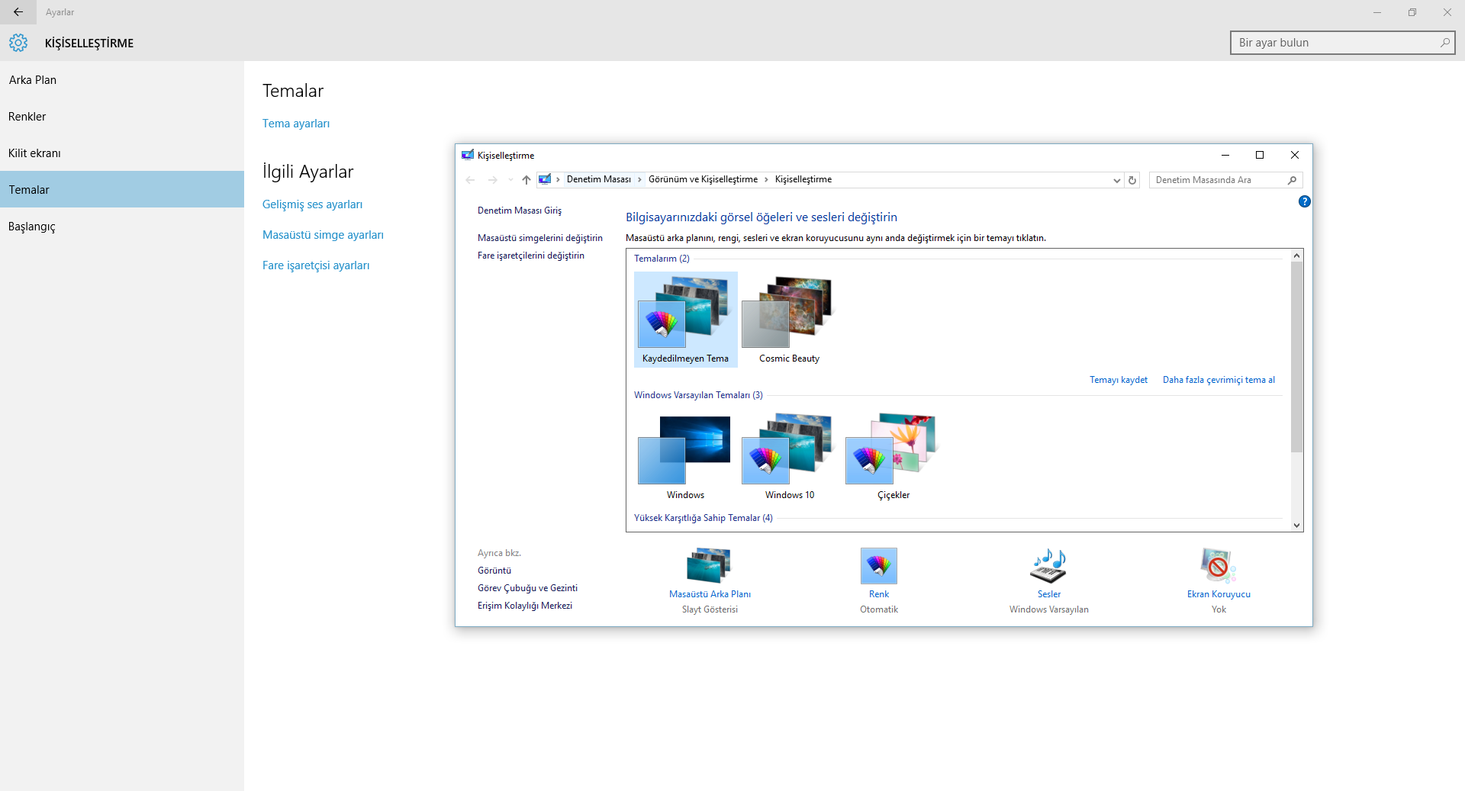The height and width of the screenshot is (791, 1465).
Task: Expand chevron before Denetim Masası breadcrumb
Action: coord(559,179)
